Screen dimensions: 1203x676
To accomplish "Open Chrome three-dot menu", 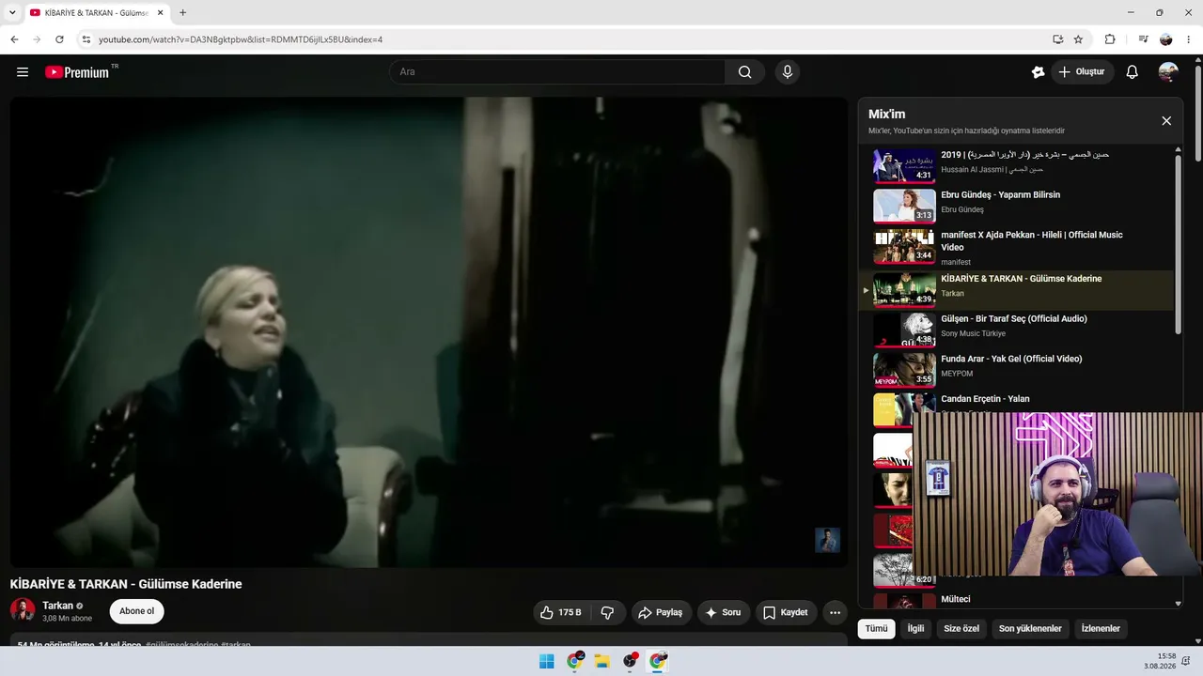I will pos(1190,39).
